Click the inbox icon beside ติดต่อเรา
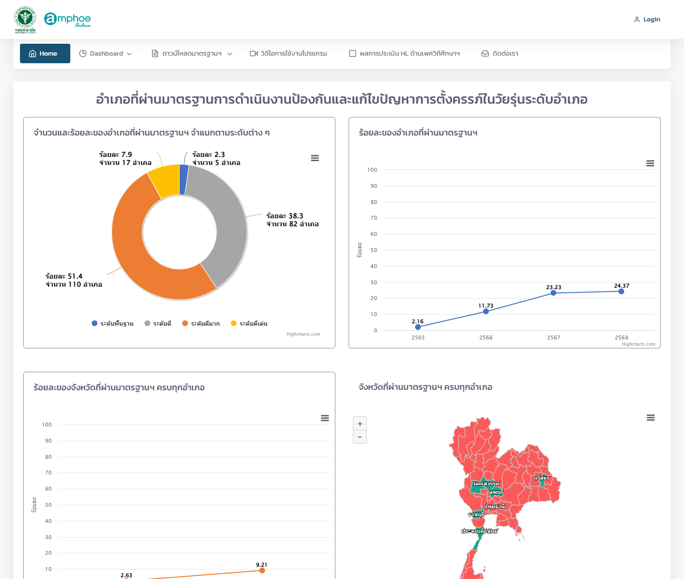 (485, 54)
